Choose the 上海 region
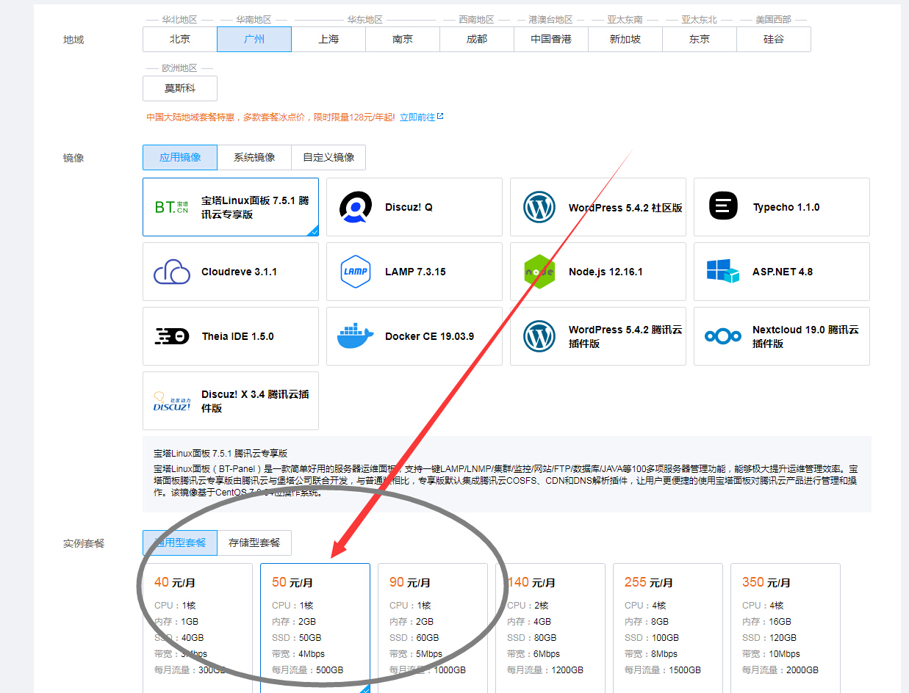The height and width of the screenshot is (693, 909). (x=328, y=40)
